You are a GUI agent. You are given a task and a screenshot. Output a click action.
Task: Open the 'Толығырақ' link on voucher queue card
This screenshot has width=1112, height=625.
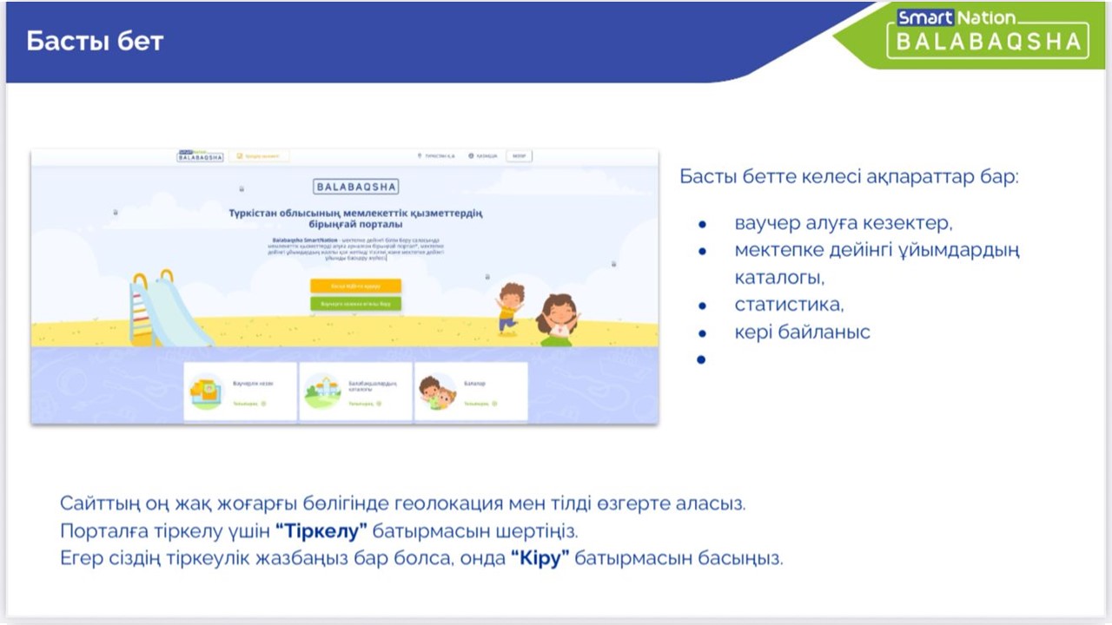248,404
